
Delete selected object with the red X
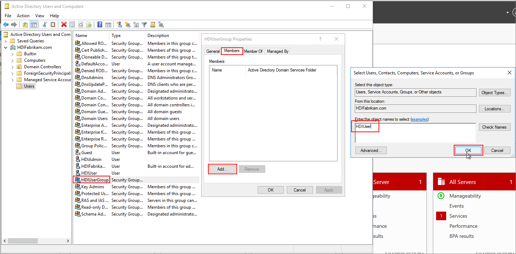click(64, 24)
